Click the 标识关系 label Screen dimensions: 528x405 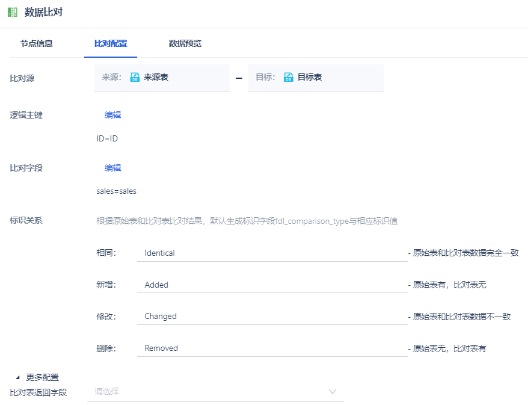point(26,221)
